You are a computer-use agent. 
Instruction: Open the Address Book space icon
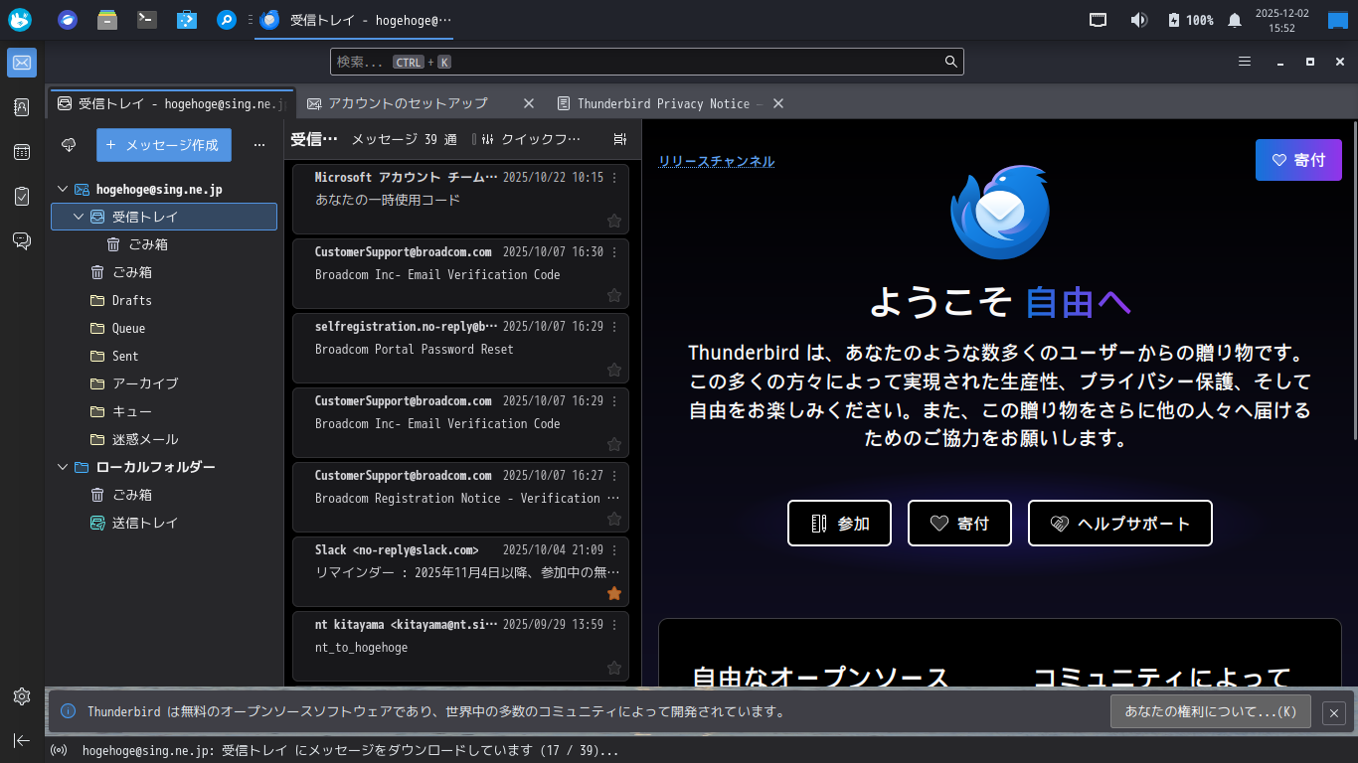tap(22, 107)
